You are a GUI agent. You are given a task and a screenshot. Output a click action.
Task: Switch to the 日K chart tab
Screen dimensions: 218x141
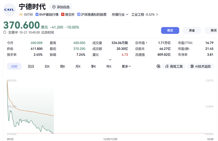tap(47, 66)
